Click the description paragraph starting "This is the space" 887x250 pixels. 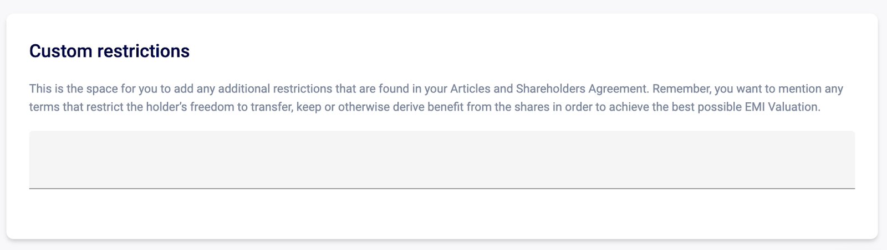436,98
